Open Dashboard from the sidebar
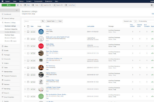Viewport: 154px width, 102px height. click(x=7, y=15)
